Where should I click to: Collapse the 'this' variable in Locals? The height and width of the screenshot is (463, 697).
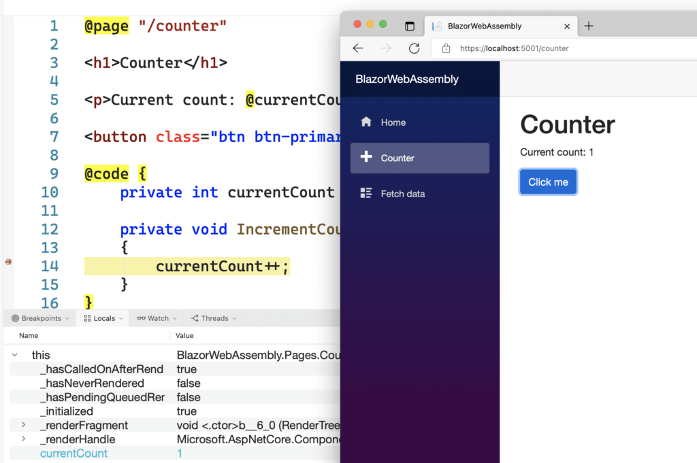coord(14,354)
